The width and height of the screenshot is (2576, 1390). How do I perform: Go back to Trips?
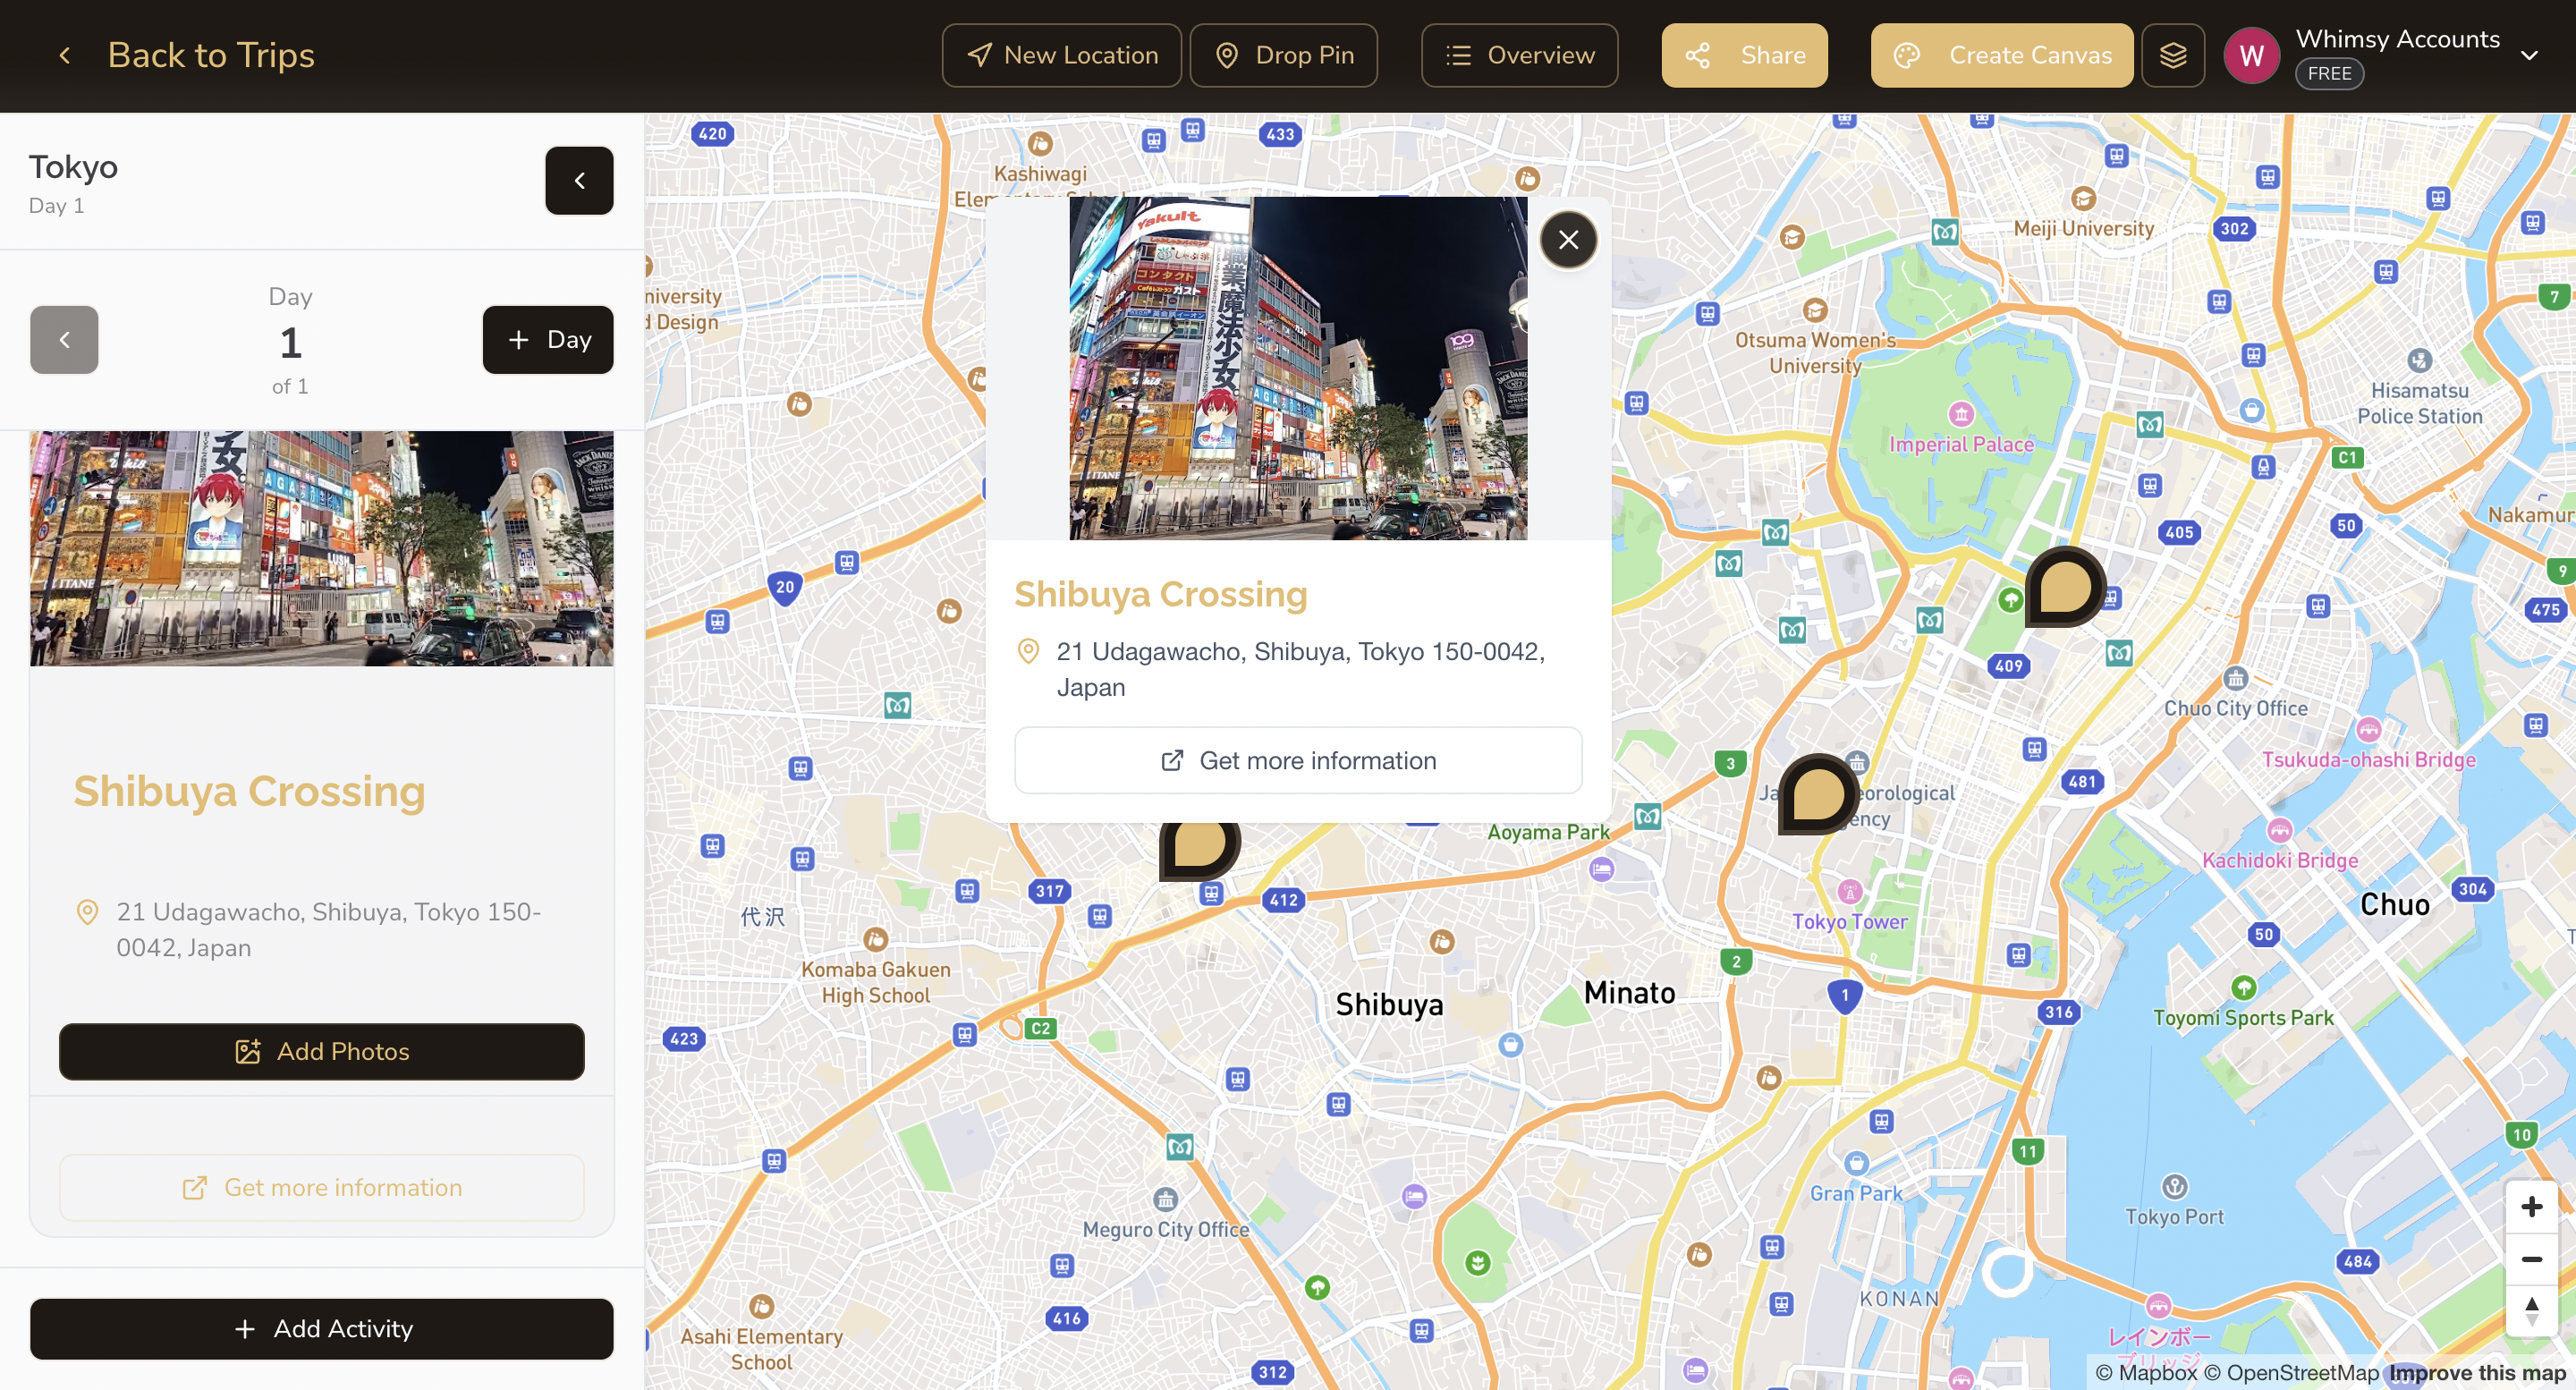click(185, 55)
